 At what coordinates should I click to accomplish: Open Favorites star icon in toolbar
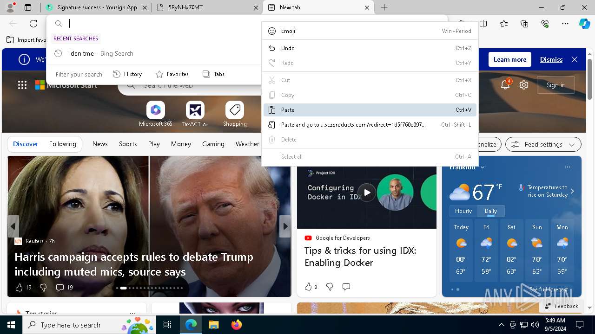click(x=504, y=24)
